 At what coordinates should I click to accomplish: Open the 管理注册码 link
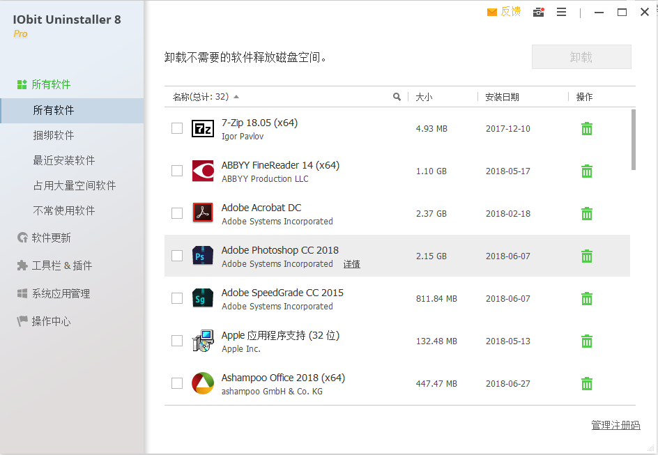tap(615, 425)
